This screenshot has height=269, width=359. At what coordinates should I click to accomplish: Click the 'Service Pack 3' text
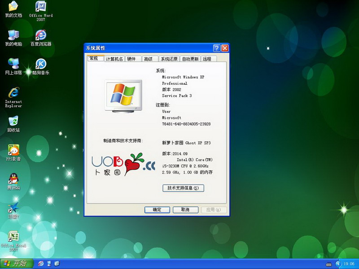click(x=177, y=95)
